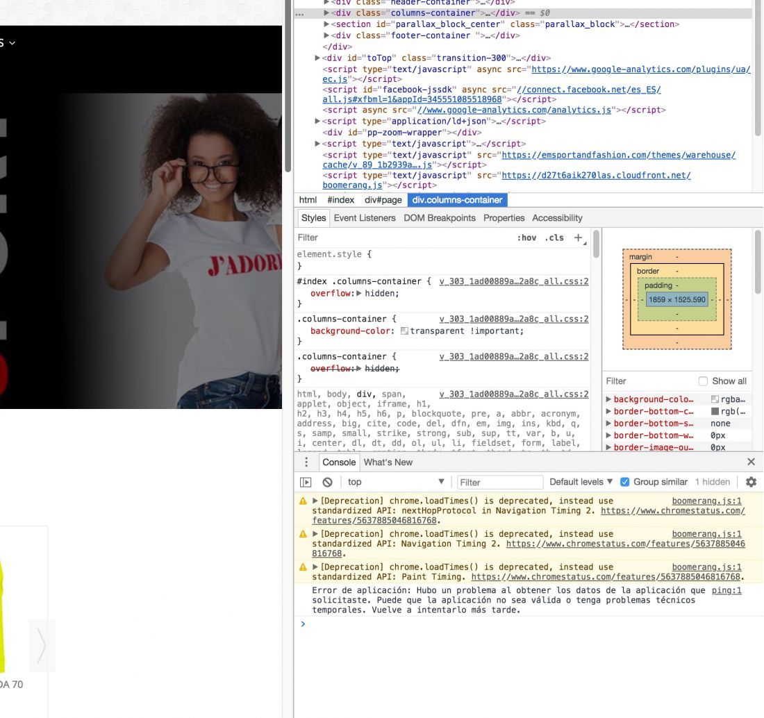Switch to the Styles tab
This screenshot has height=718, width=764.
(x=313, y=218)
